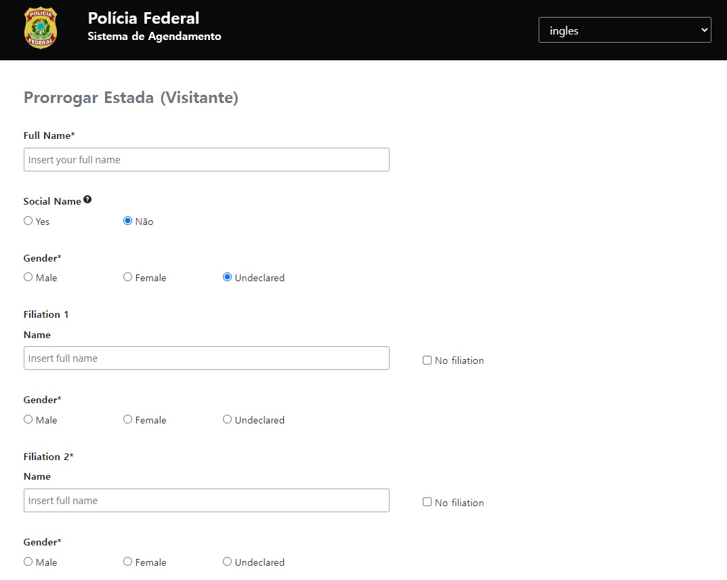Select Yes for Social Name

pyautogui.click(x=28, y=221)
